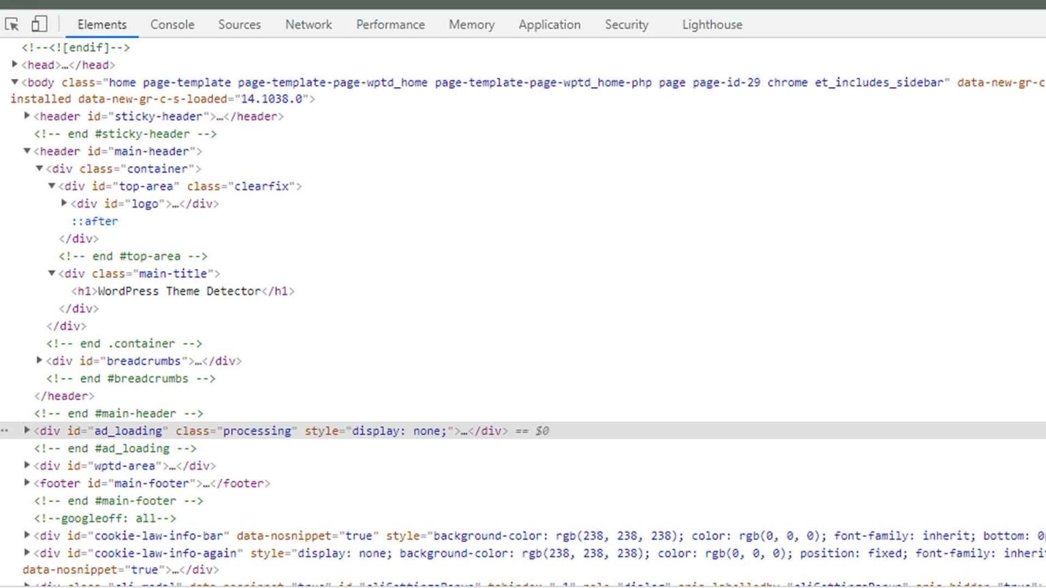Collapse the body element node
The height and width of the screenshot is (588, 1046).
tap(15, 82)
